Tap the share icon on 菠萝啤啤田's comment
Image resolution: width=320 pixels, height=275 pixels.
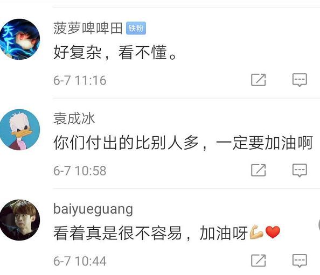tap(259, 80)
